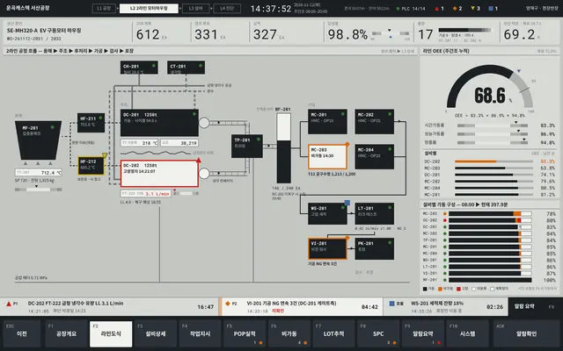Click the 98.8% achievement rate value
Screen dimensions: 563x351
click(347, 34)
